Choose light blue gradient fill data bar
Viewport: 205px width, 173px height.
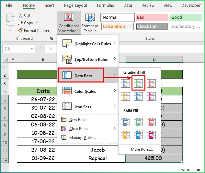138,96
